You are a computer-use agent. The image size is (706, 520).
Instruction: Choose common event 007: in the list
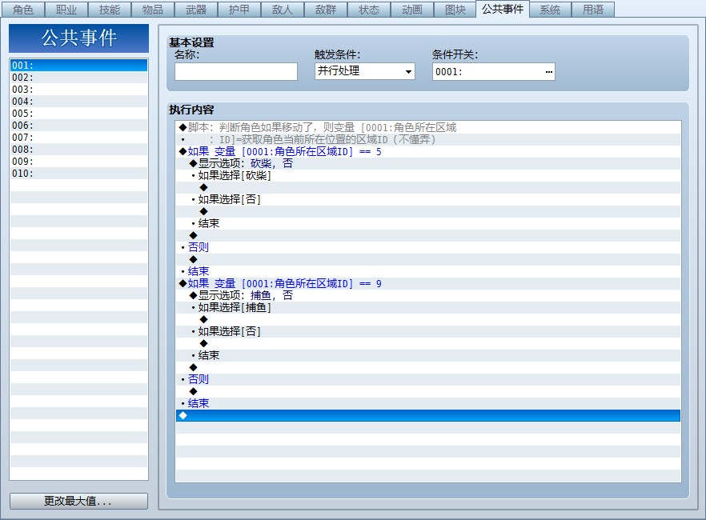tap(78, 137)
